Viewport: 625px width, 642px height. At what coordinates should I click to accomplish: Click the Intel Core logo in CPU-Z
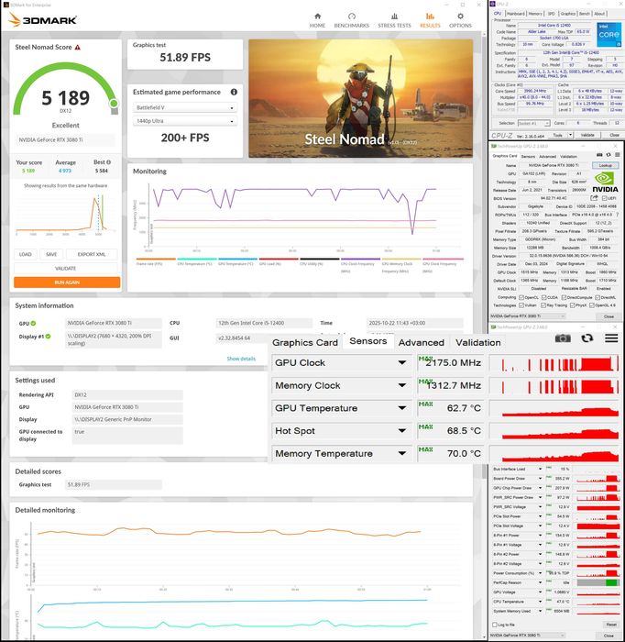pyautogui.click(x=609, y=33)
